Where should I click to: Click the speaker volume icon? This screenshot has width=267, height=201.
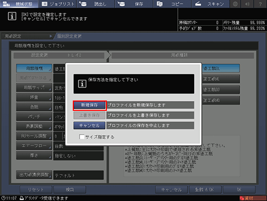(247, 4)
